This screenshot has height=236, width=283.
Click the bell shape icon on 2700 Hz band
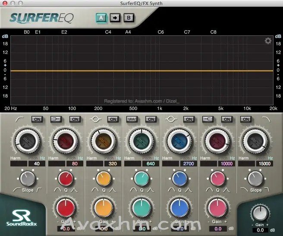tap(171, 119)
